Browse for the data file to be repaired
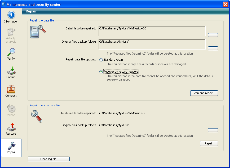230x168 pixels. pyautogui.click(x=213, y=35)
